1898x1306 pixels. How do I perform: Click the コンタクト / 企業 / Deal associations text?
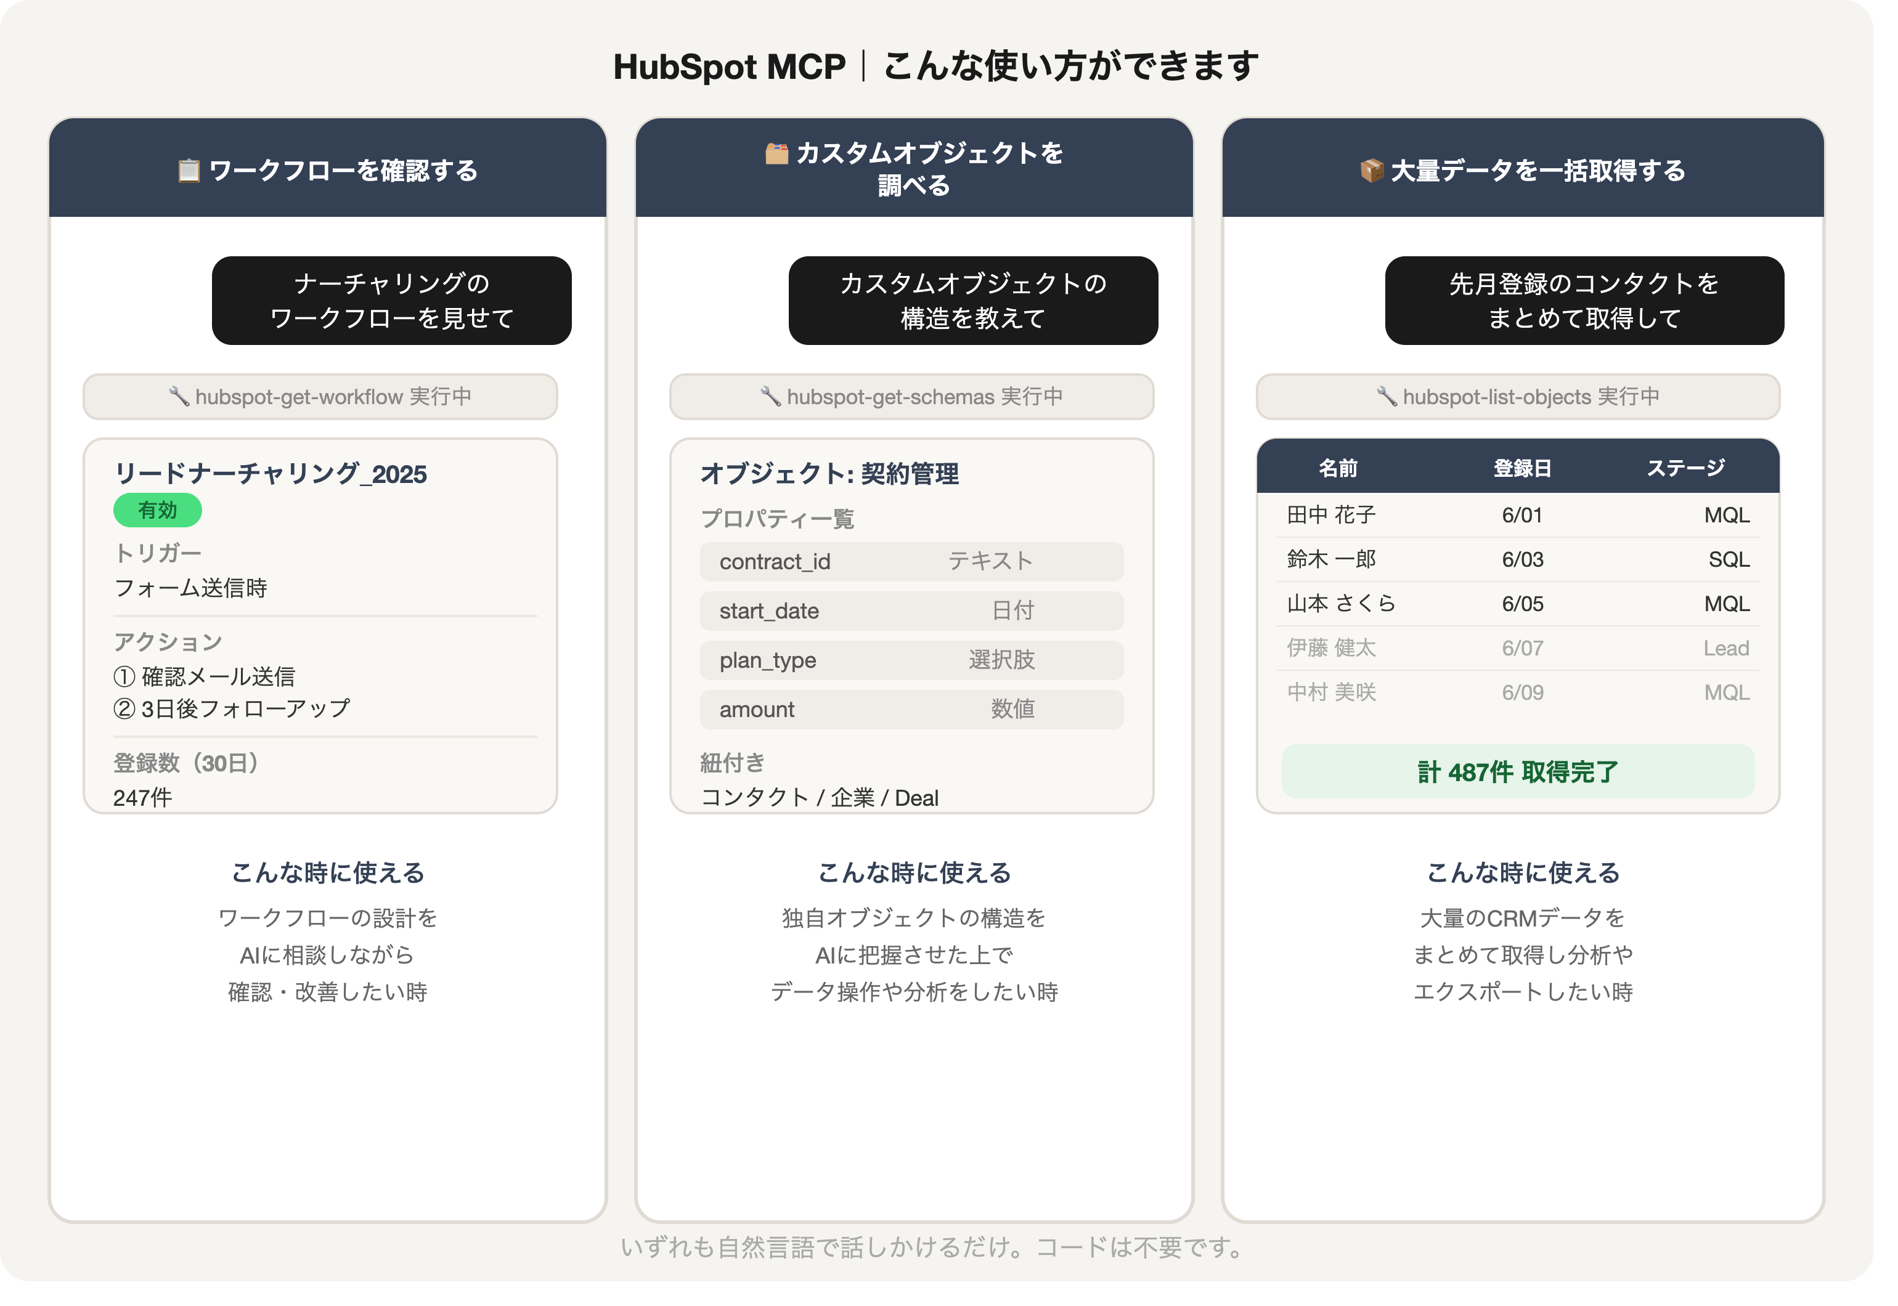819,798
